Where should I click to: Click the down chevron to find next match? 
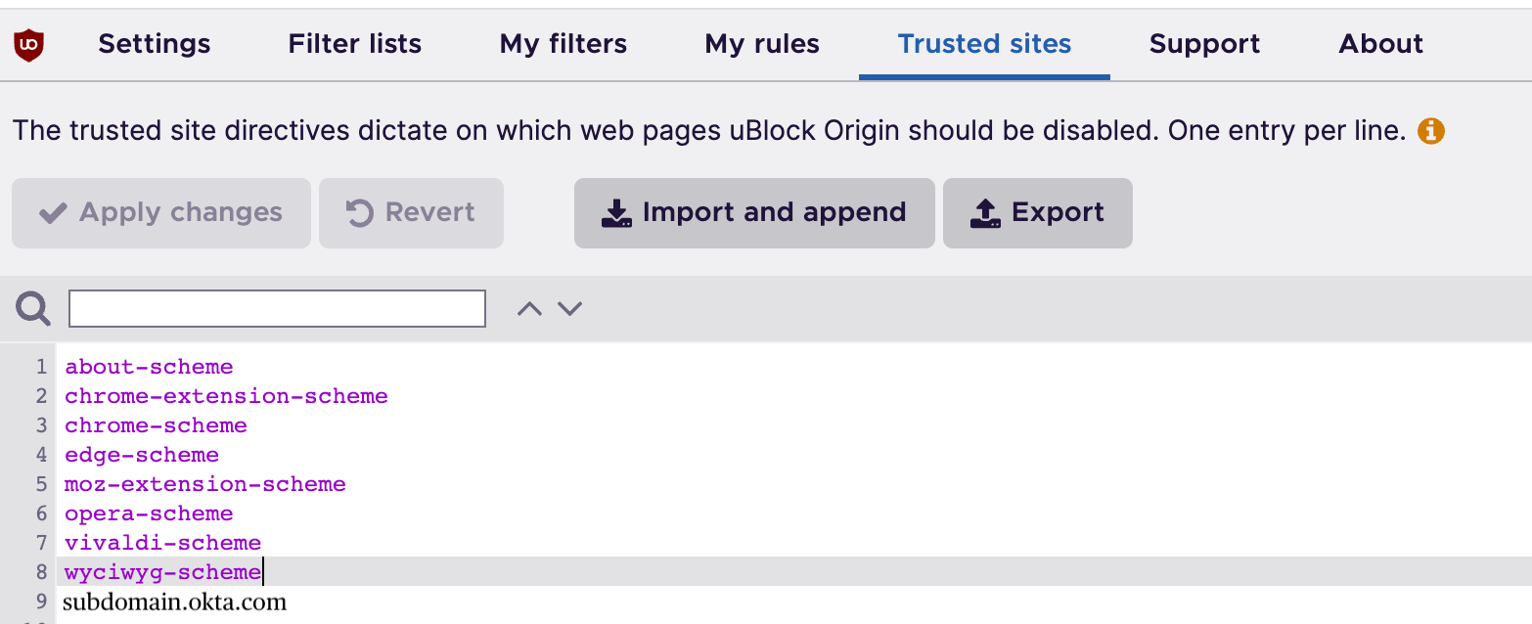[x=570, y=308]
